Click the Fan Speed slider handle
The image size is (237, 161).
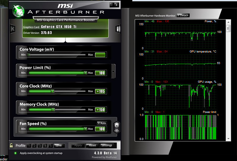click(85, 129)
